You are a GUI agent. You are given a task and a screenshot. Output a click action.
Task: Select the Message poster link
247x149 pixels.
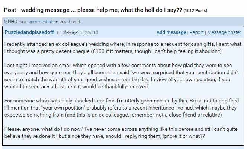[x=224, y=32]
